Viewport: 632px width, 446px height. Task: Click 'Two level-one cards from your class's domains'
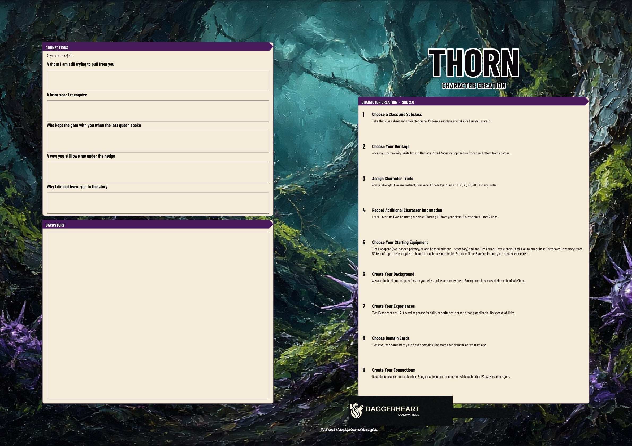pyautogui.click(x=429, y=345)
